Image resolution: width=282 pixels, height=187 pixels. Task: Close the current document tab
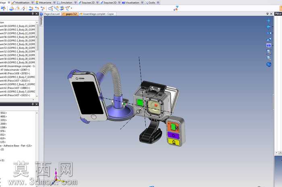click(271, 14)
